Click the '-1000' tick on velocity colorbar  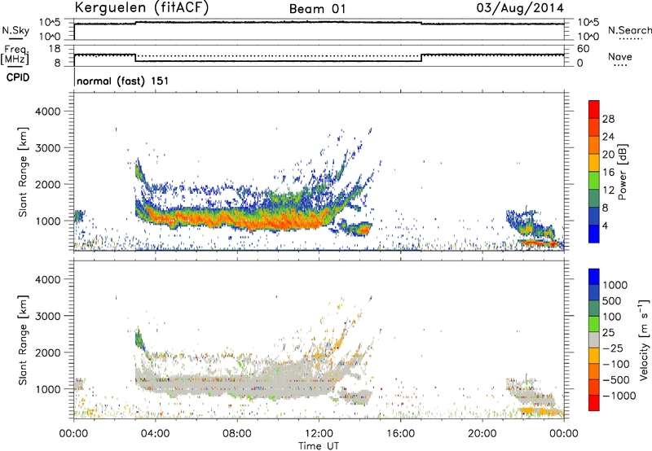click(619, 396)
